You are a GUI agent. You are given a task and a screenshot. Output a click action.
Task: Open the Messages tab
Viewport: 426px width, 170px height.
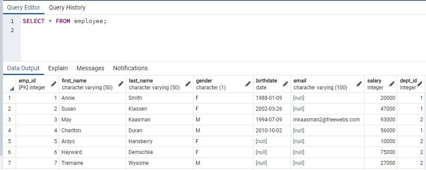(x=91, y=68)
